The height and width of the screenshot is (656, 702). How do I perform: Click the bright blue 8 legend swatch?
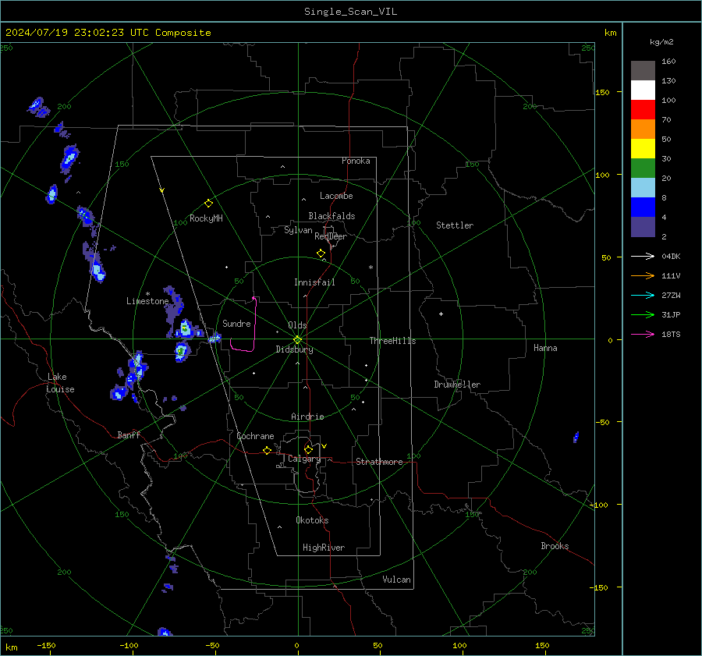click(x=643, y=207)
